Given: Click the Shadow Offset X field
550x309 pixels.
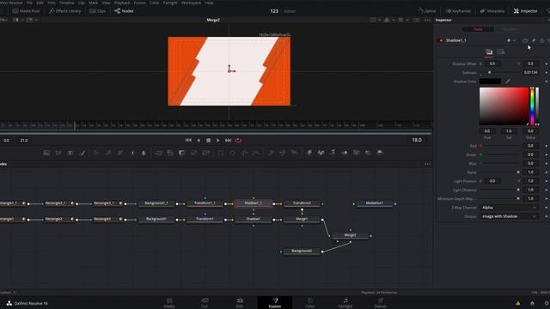Looking at the screenshot, I should pyautogui.click(x=492, y=64).
